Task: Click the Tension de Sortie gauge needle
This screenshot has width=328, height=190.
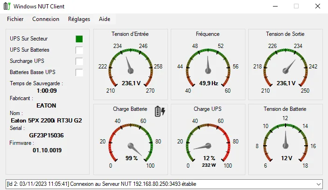Action: pos(288,67)
